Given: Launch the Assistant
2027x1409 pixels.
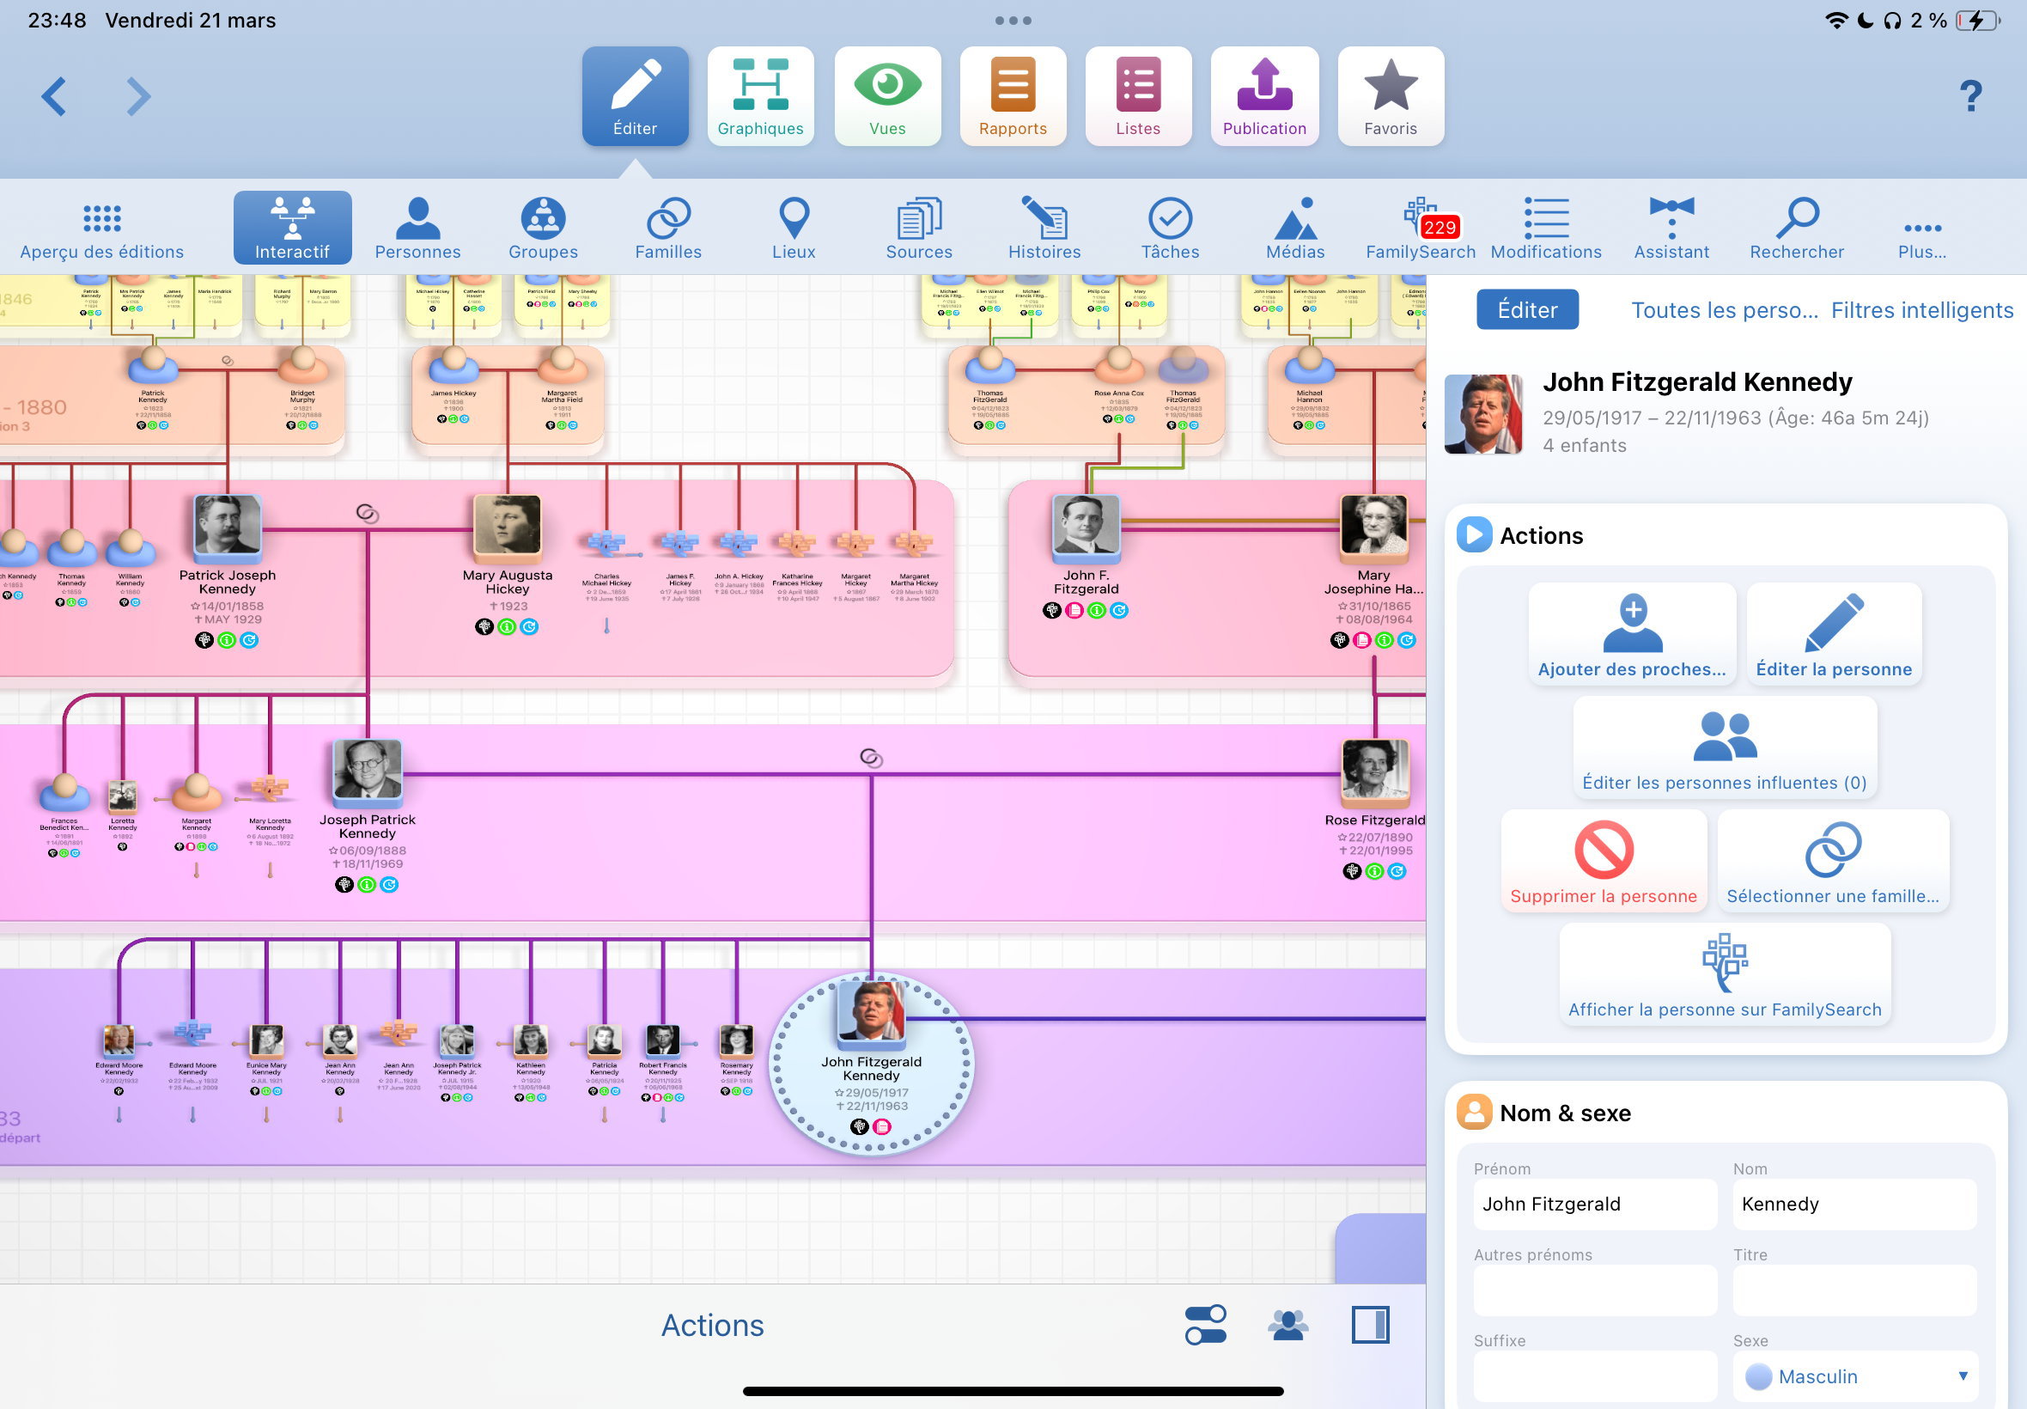Looking at the screenshot, I should [1671, 228].
